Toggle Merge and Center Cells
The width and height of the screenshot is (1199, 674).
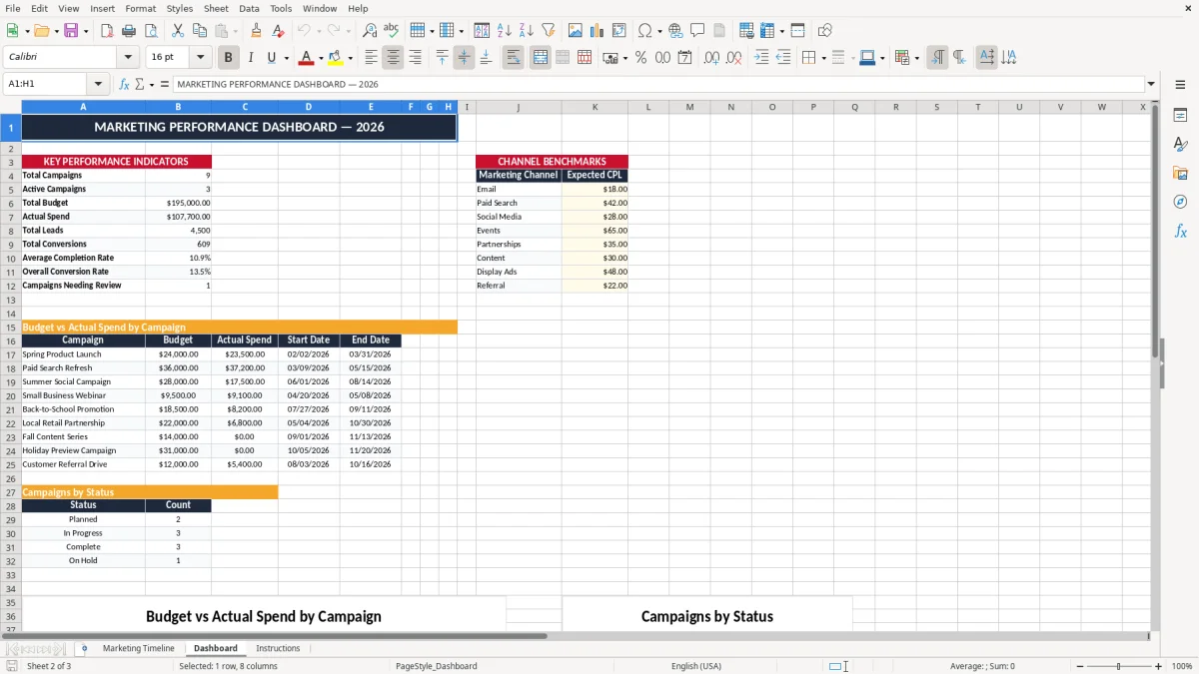541,58
